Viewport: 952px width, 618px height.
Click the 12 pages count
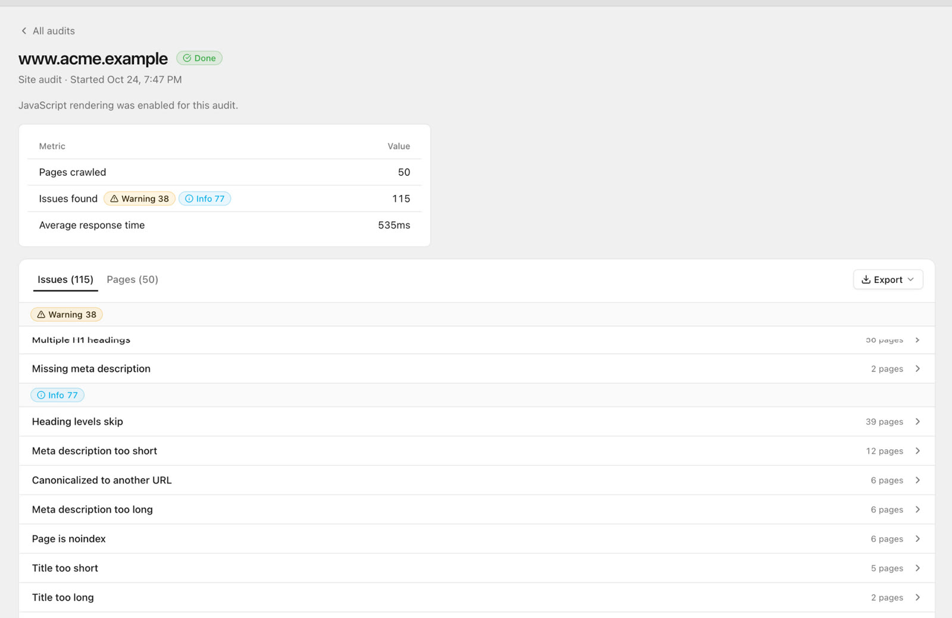(x=884, y=451)
